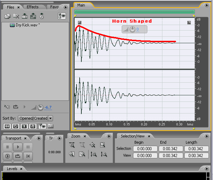
Task: Select the Files tab
Action: [11, 7]
